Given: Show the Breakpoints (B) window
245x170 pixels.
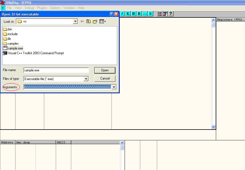Looking at the screenshot, I should [x=133, y=14].
